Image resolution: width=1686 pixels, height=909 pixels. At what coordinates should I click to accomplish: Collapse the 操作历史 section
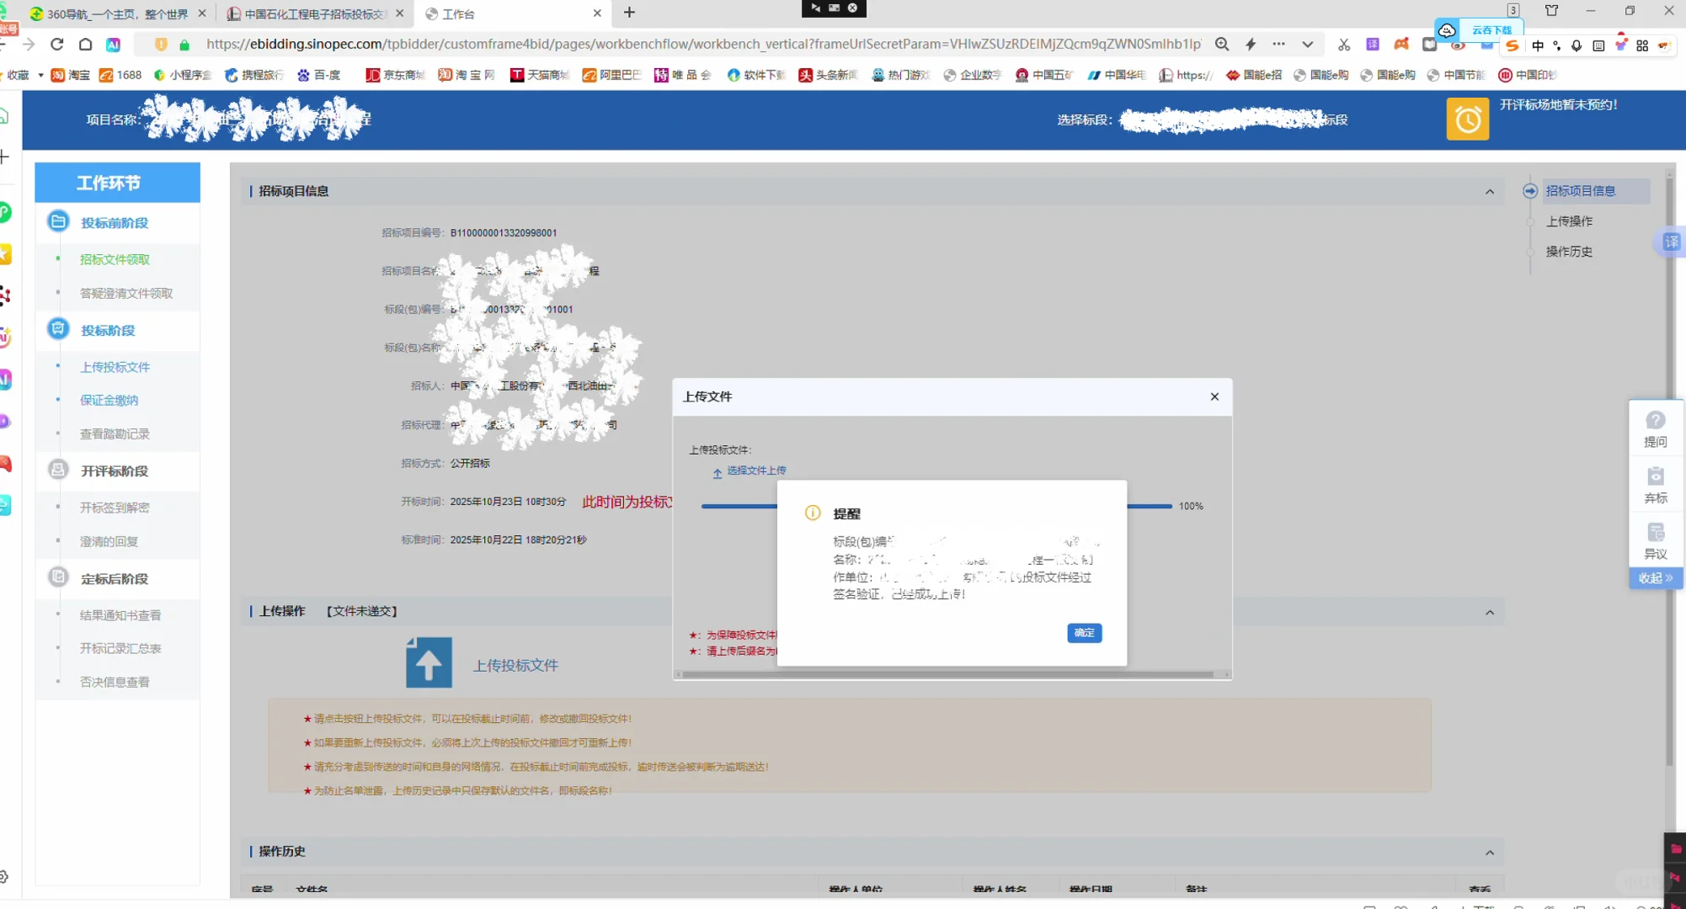[1489, 853]
